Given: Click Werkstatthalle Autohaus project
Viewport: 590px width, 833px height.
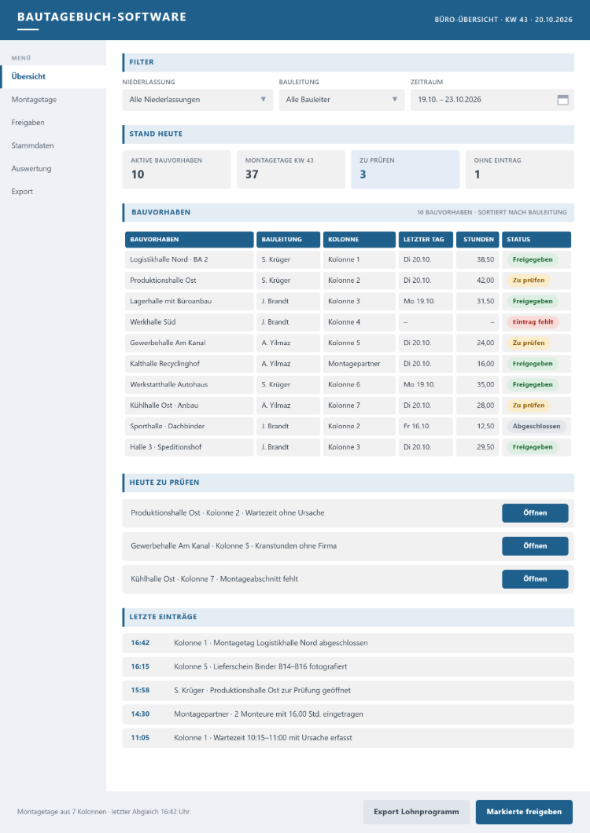Looking at the screenshot, I should pos(190,384).
